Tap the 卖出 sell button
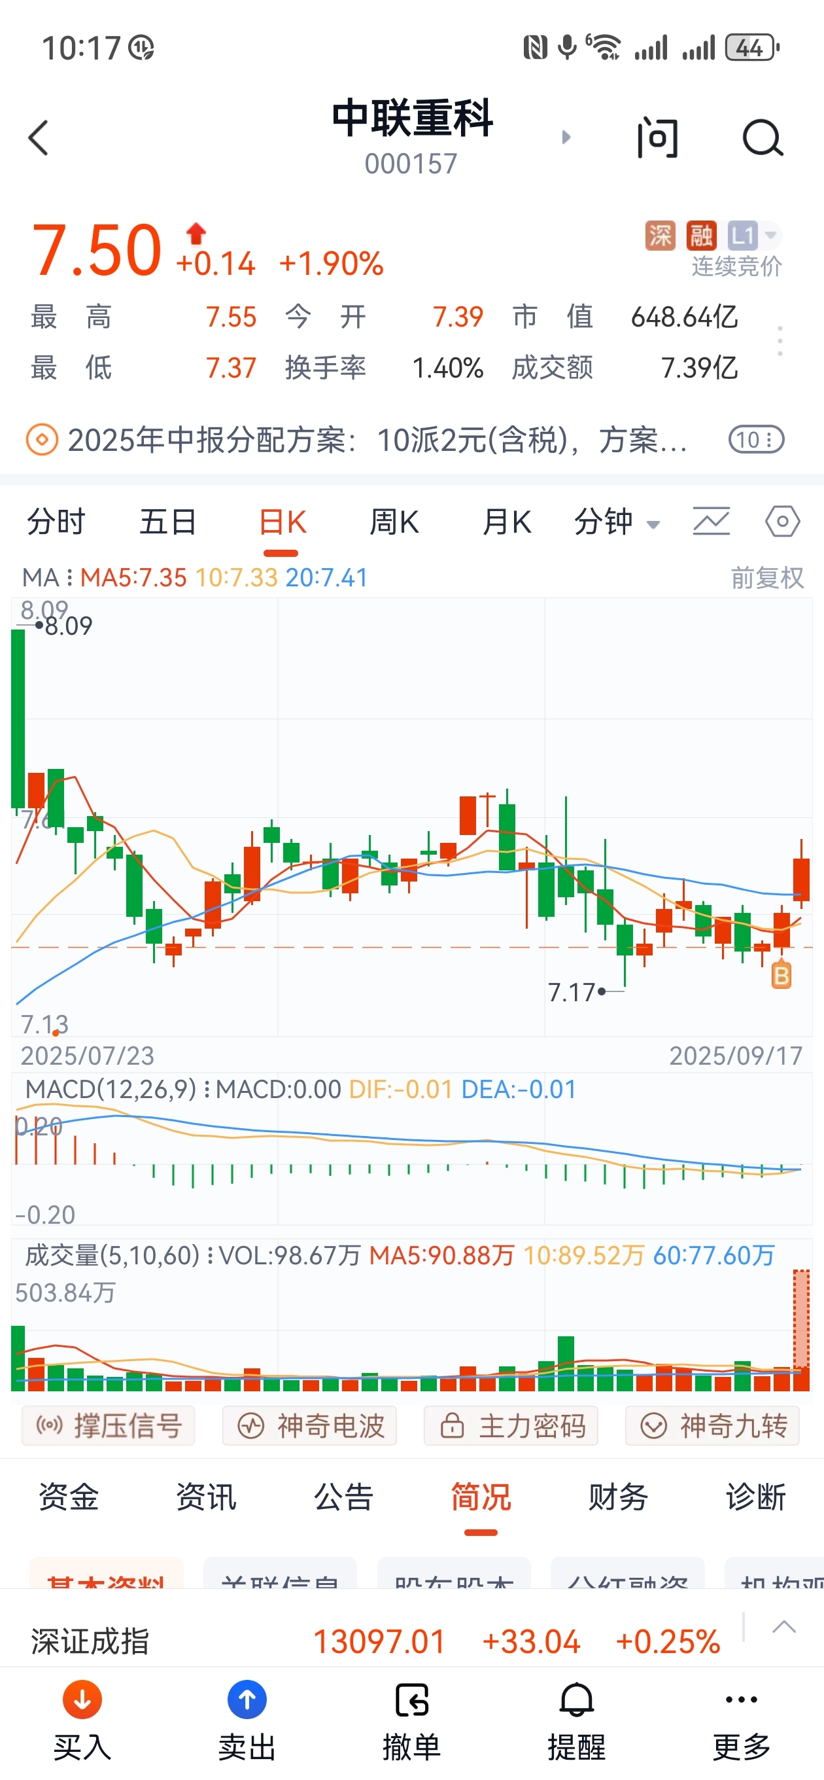824x1780 pixels. (247, 1720)
